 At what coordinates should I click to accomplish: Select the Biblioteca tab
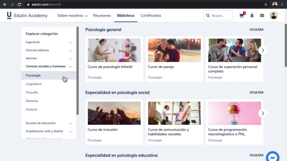pyautogui.click(x=126, y=16)
